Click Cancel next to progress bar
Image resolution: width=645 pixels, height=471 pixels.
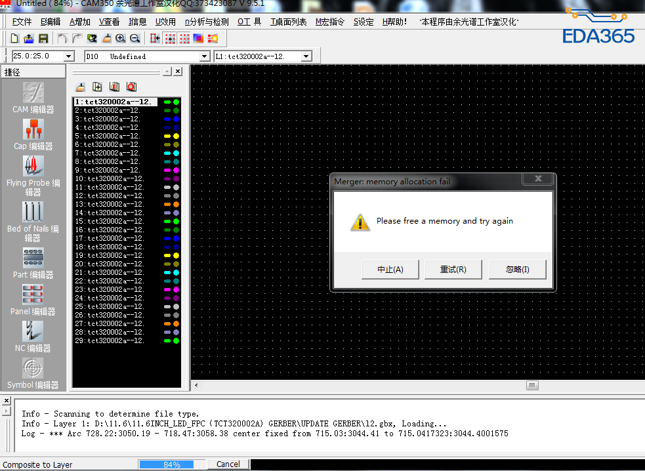coord(228,464)
